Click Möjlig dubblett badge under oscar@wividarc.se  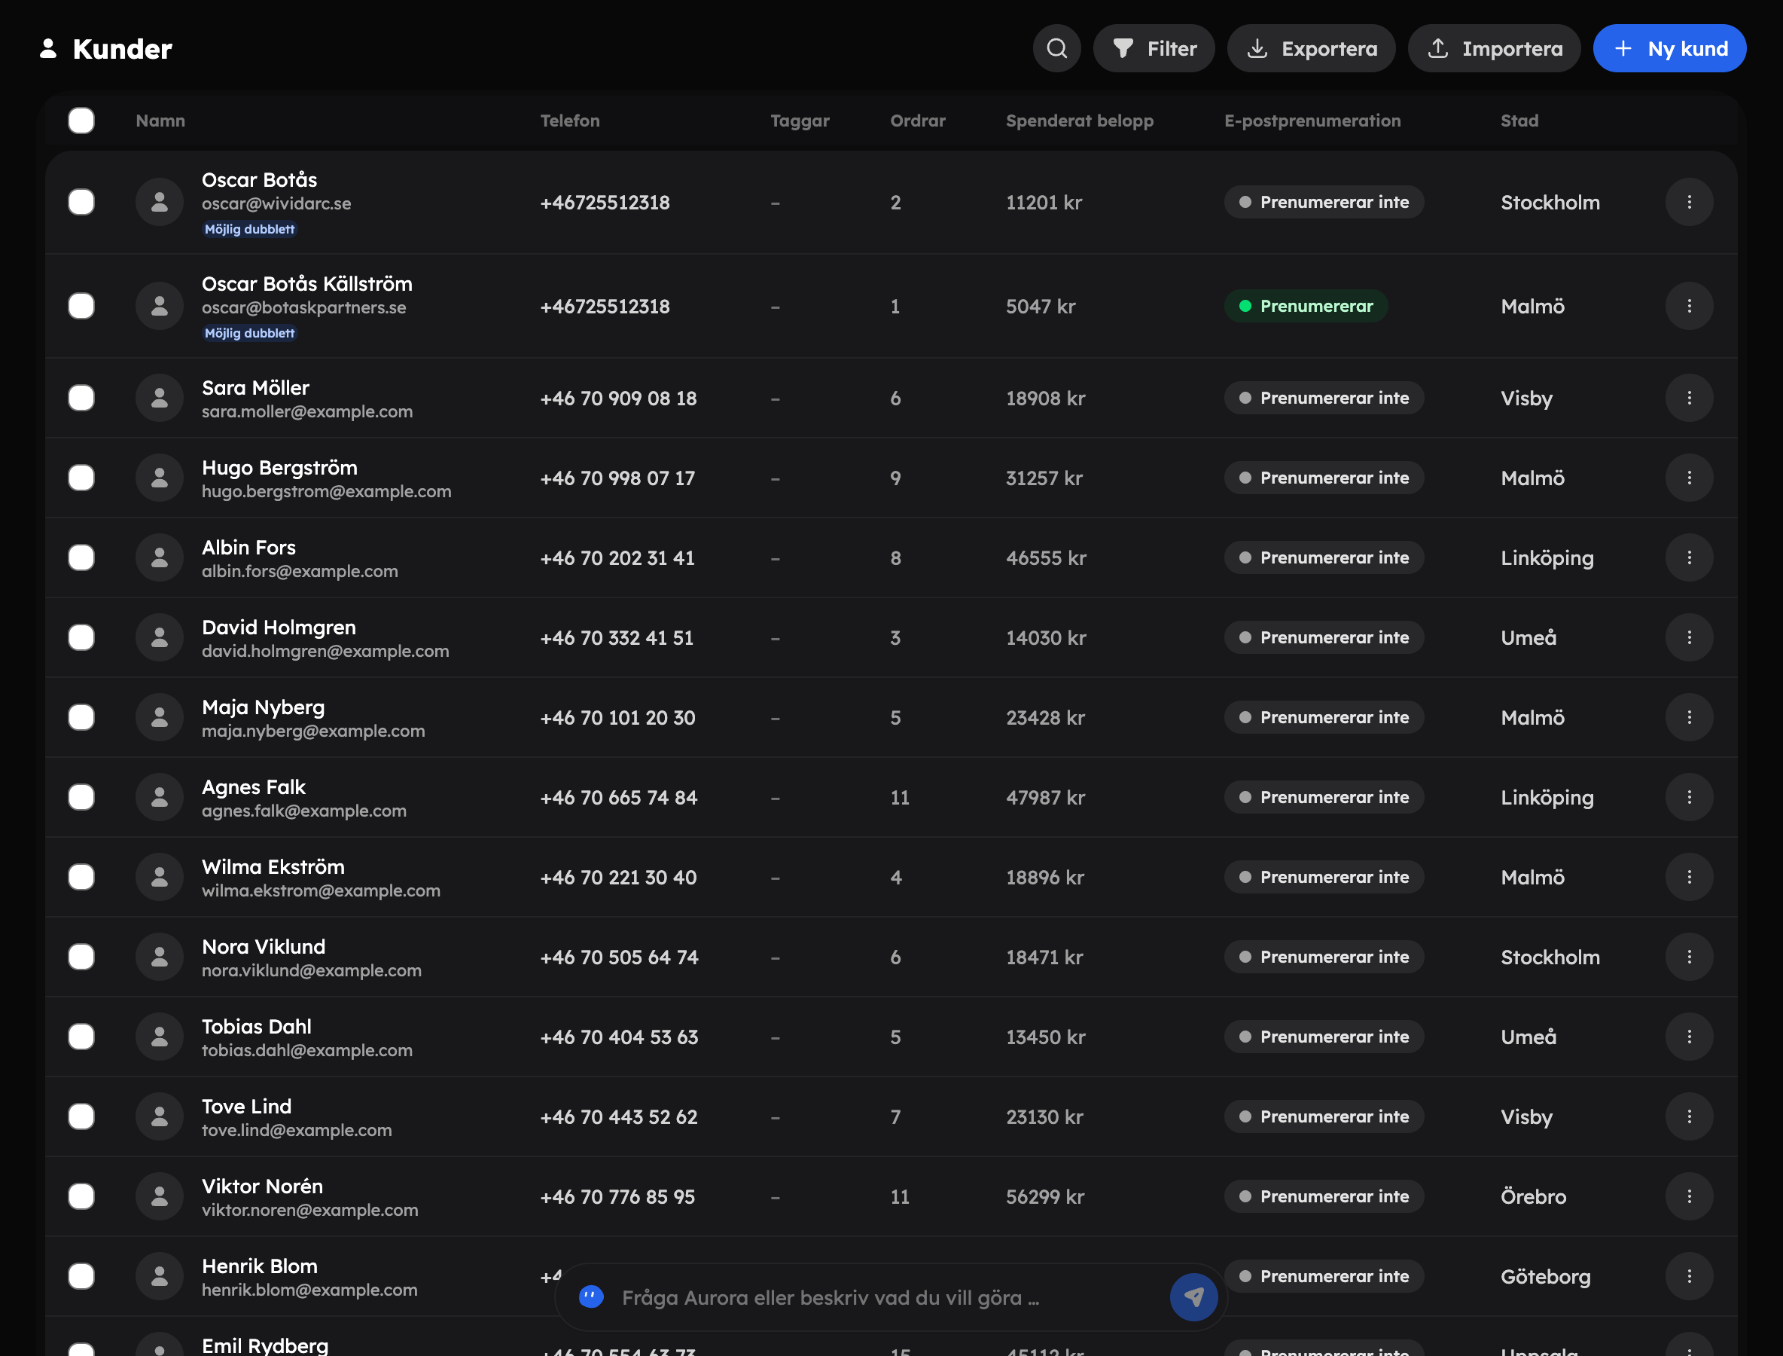point(249,229)
